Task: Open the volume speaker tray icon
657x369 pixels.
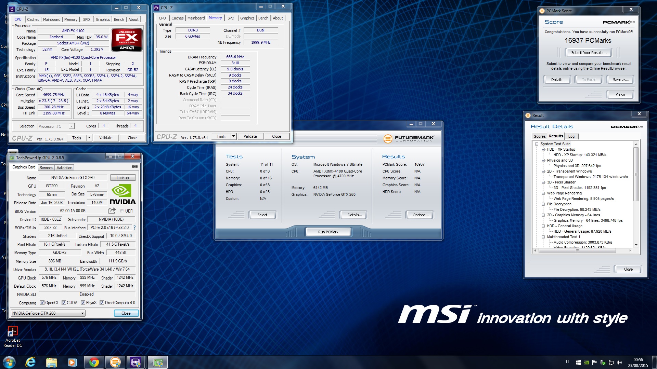Action: (x=619, y=363)
